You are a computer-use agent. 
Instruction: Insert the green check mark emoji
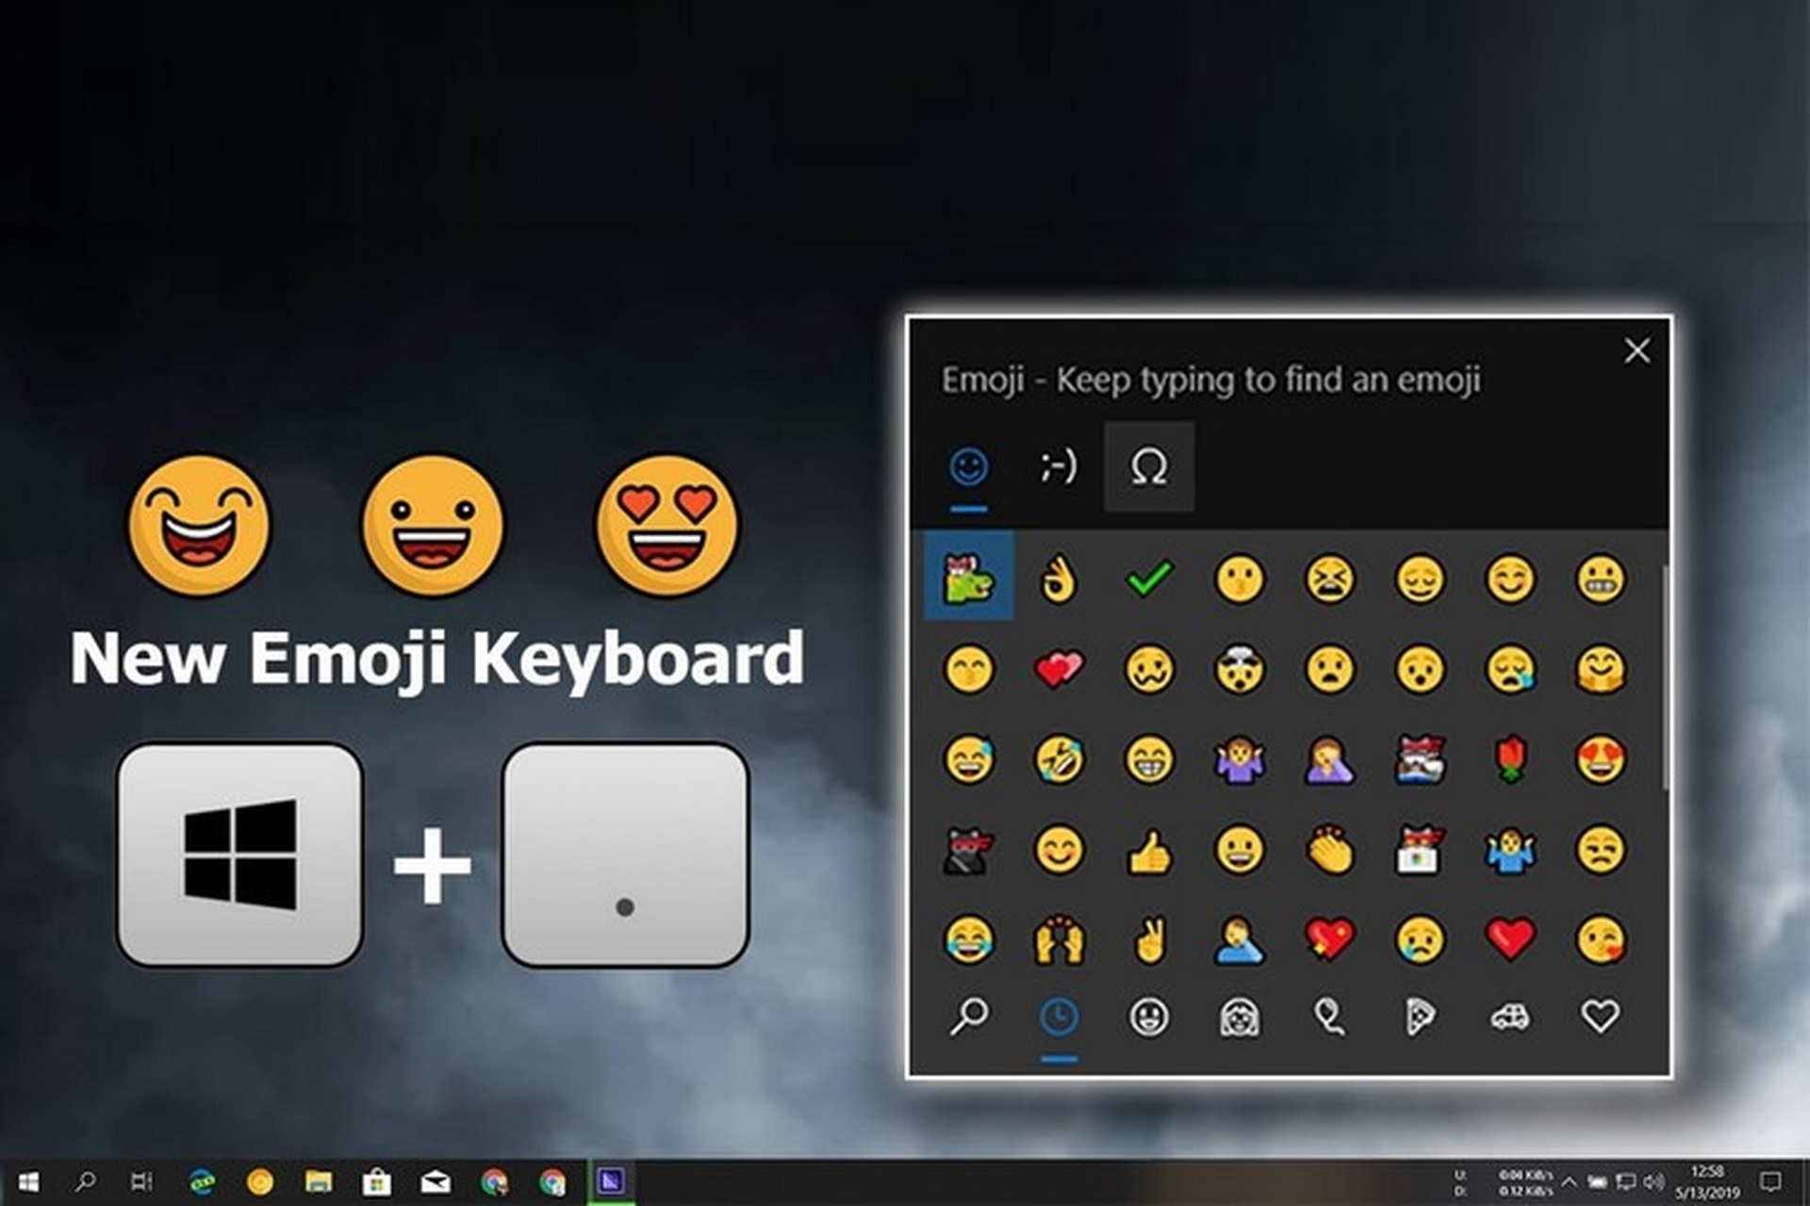click(1149, 578)
